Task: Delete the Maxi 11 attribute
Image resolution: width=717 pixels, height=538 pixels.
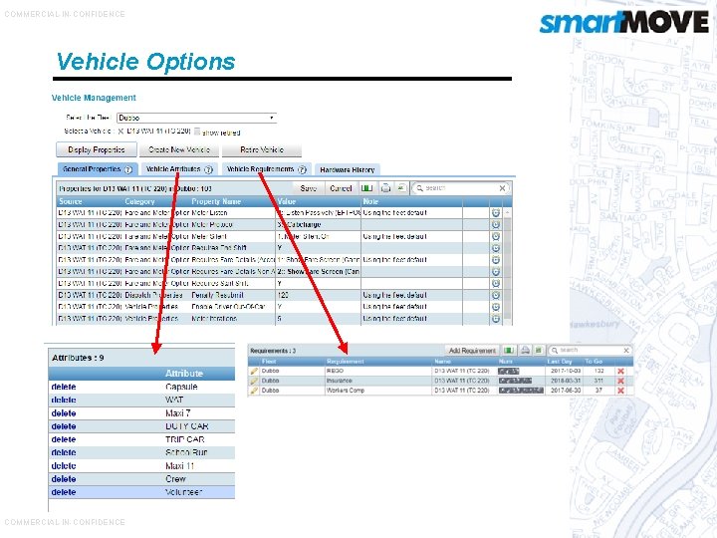Action: tap(64, 465)
